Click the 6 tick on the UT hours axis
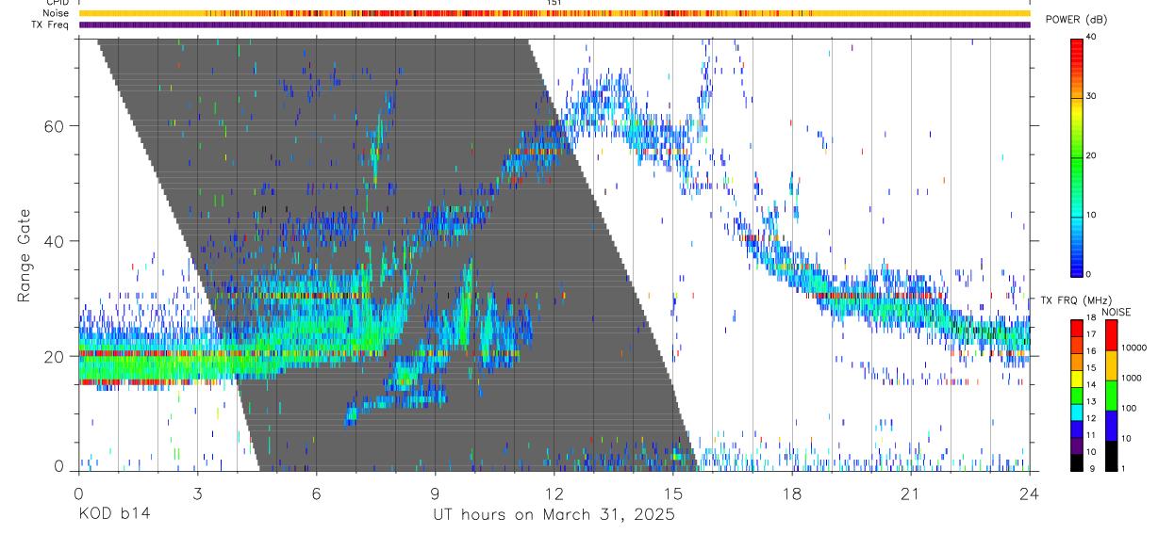 point(316,492)
